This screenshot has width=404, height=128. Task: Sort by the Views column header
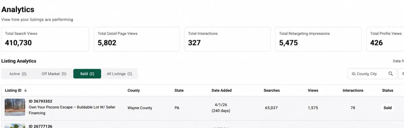click(313, 90)
